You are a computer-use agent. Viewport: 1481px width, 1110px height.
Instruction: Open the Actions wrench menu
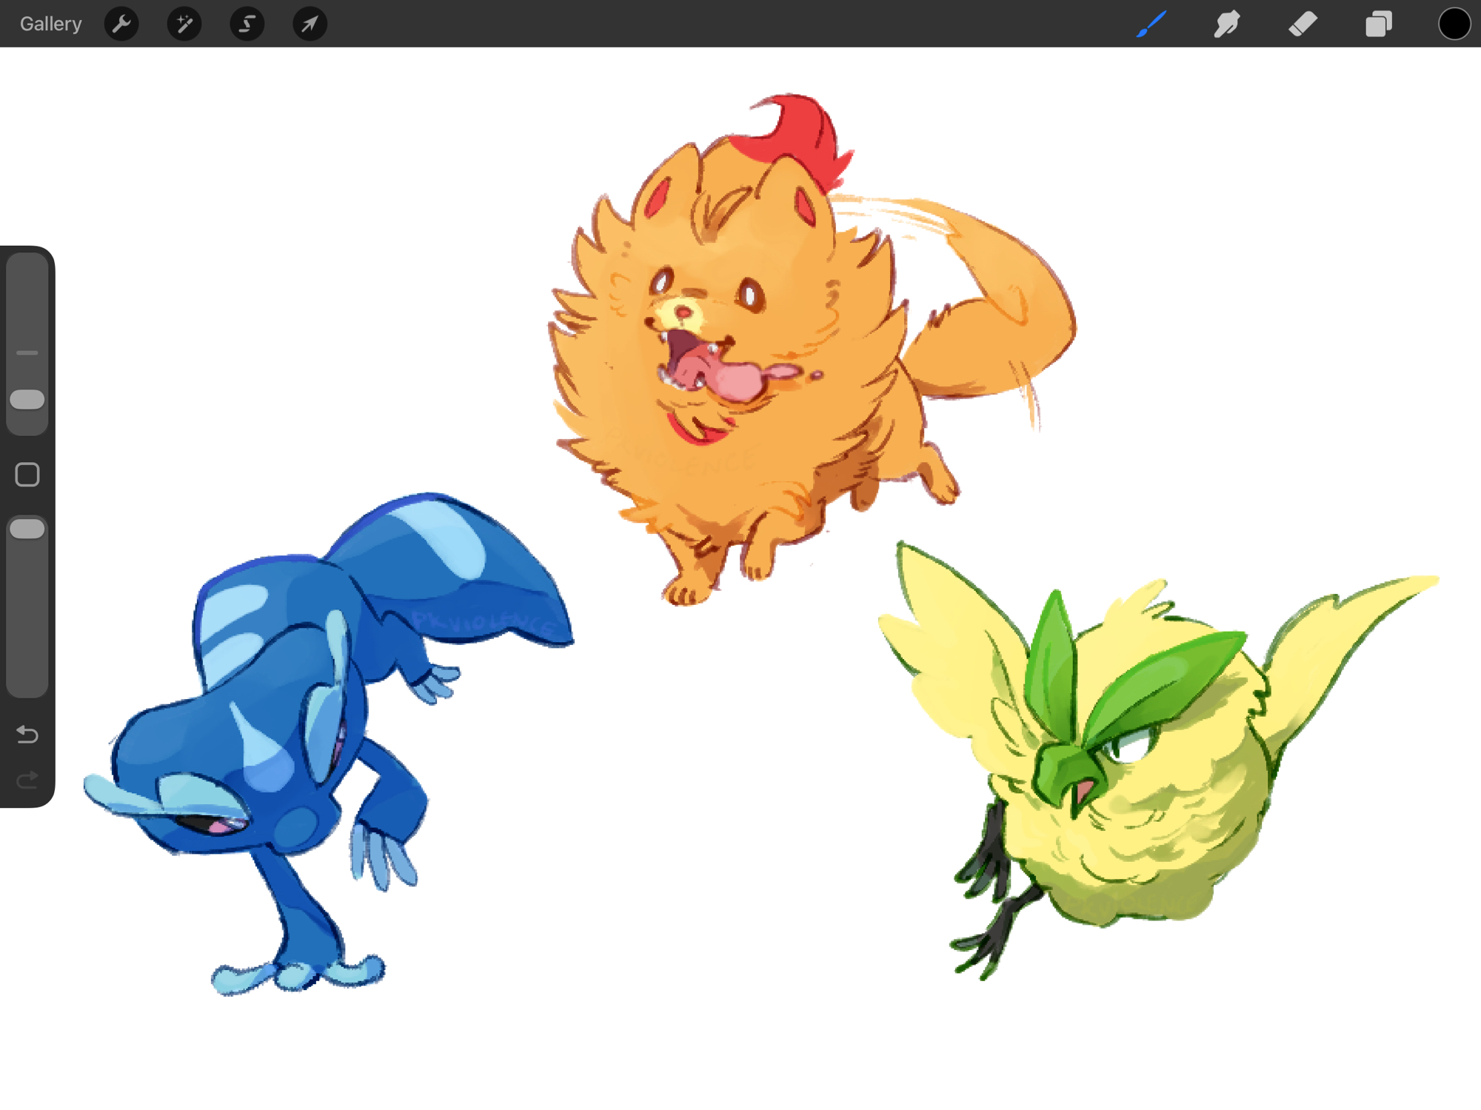click(x=121, y=24)
